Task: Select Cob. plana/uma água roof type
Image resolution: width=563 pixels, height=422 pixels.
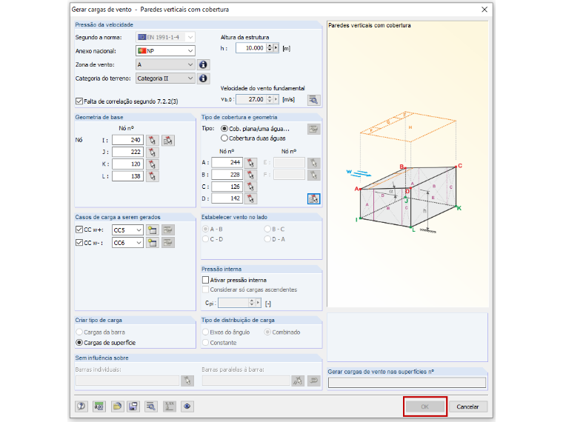Action: coord(224,129)
